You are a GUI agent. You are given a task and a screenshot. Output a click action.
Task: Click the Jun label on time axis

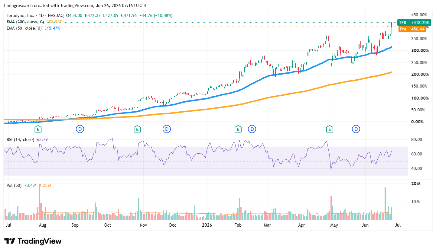tap(365, 225)
